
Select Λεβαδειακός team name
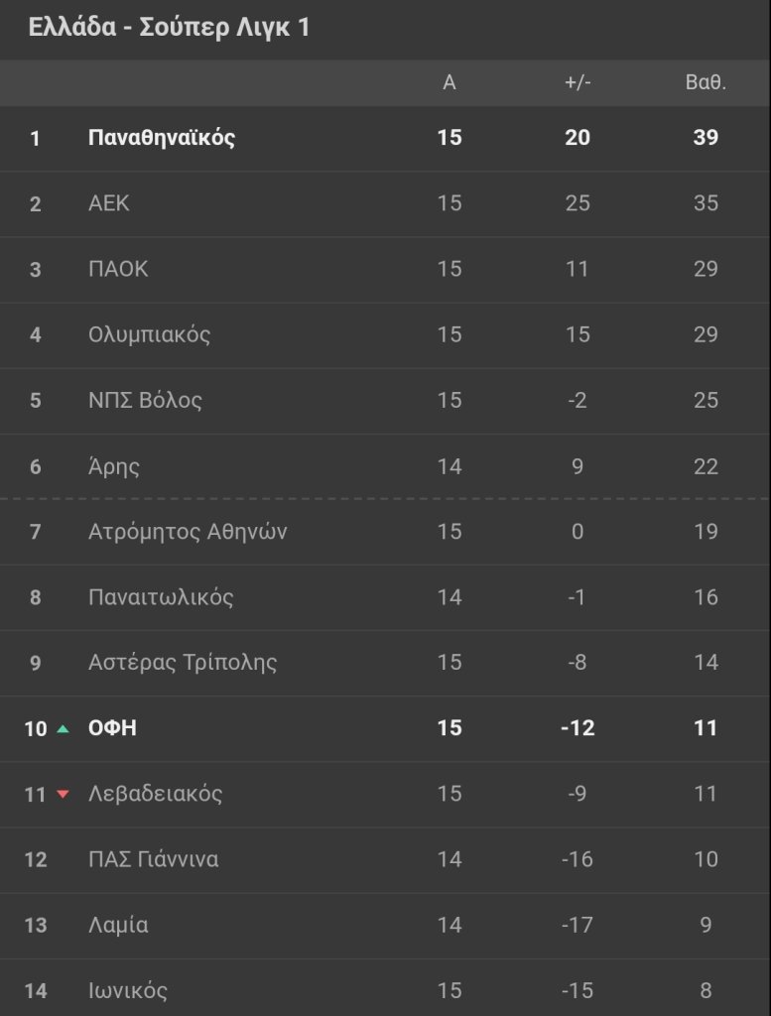[155, 794]
